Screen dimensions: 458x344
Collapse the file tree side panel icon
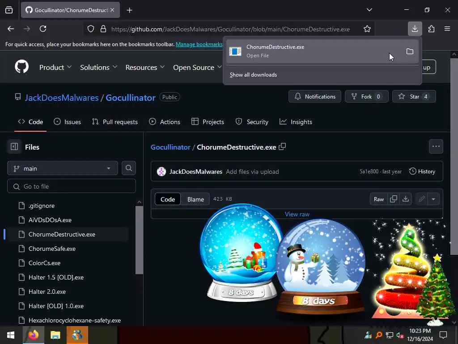[x=14, y=146]
